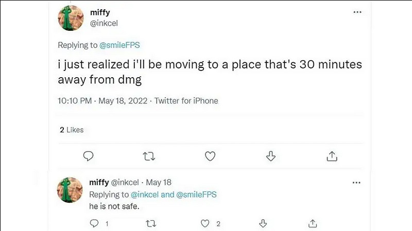
Task: View the 2 Likes list
Action: click(71, 130)
